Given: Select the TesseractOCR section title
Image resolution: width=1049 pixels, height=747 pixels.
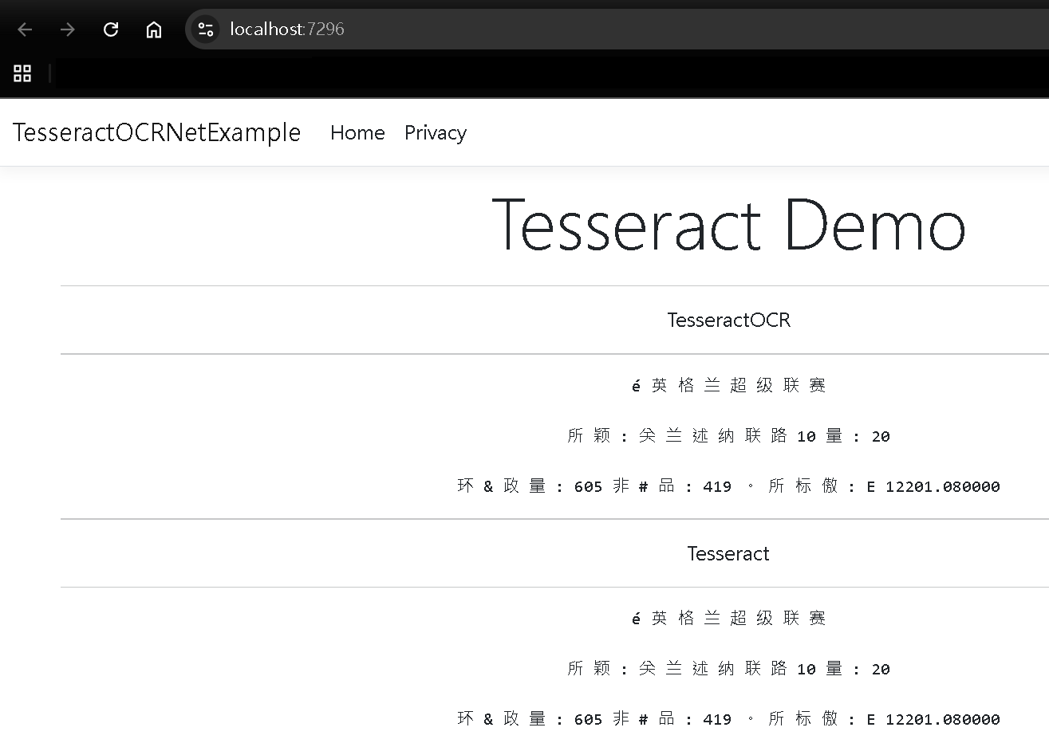Looking at the screenshot, I should (x=728, y=320).
